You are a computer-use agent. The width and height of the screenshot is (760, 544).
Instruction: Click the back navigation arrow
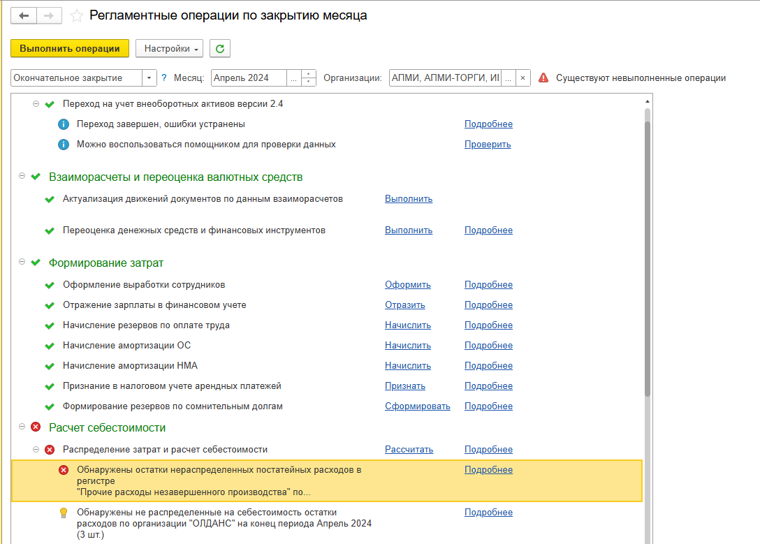pos(24,15)
